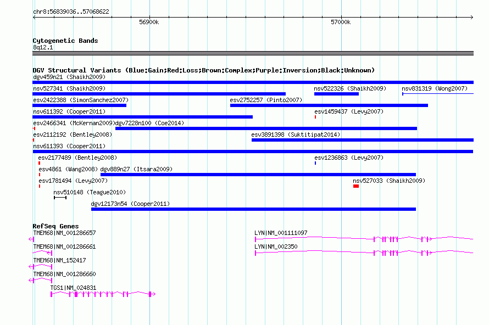This screenshot has height=325, width=489.
Task: Click esv2112192 (Bentley2008) label
Action: (x=73, y=135)
